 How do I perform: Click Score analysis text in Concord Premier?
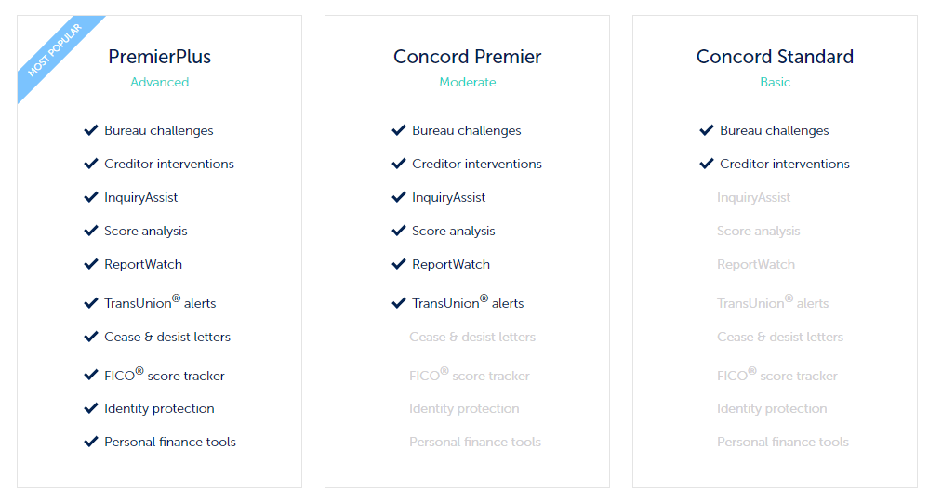pos(454,232)
